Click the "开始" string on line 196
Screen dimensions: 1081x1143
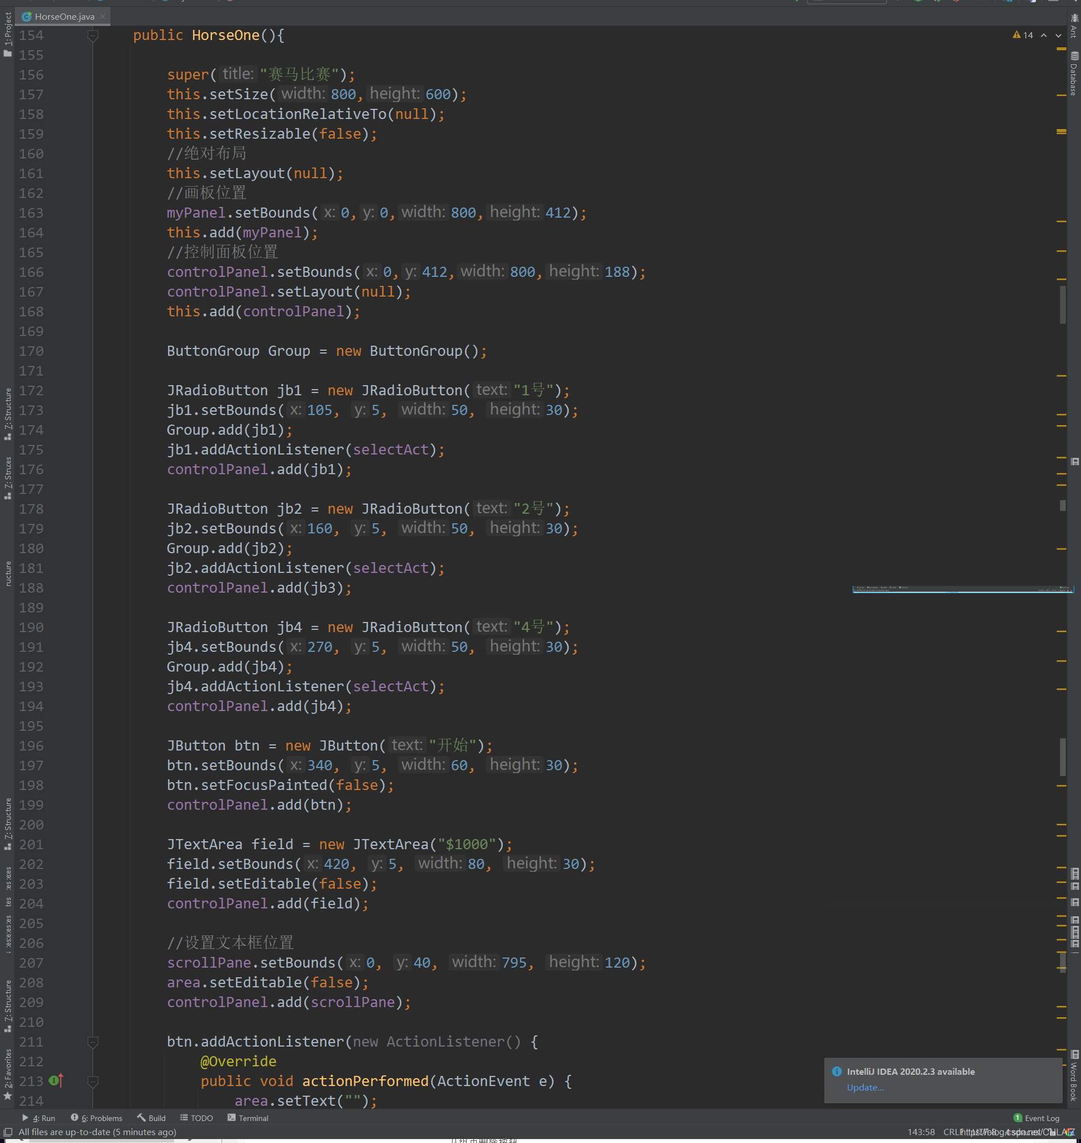(x=453, y=746)
